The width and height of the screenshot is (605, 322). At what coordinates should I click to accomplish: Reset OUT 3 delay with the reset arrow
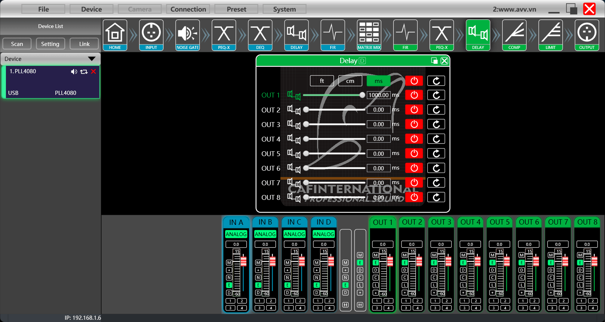tap(436, 124)
